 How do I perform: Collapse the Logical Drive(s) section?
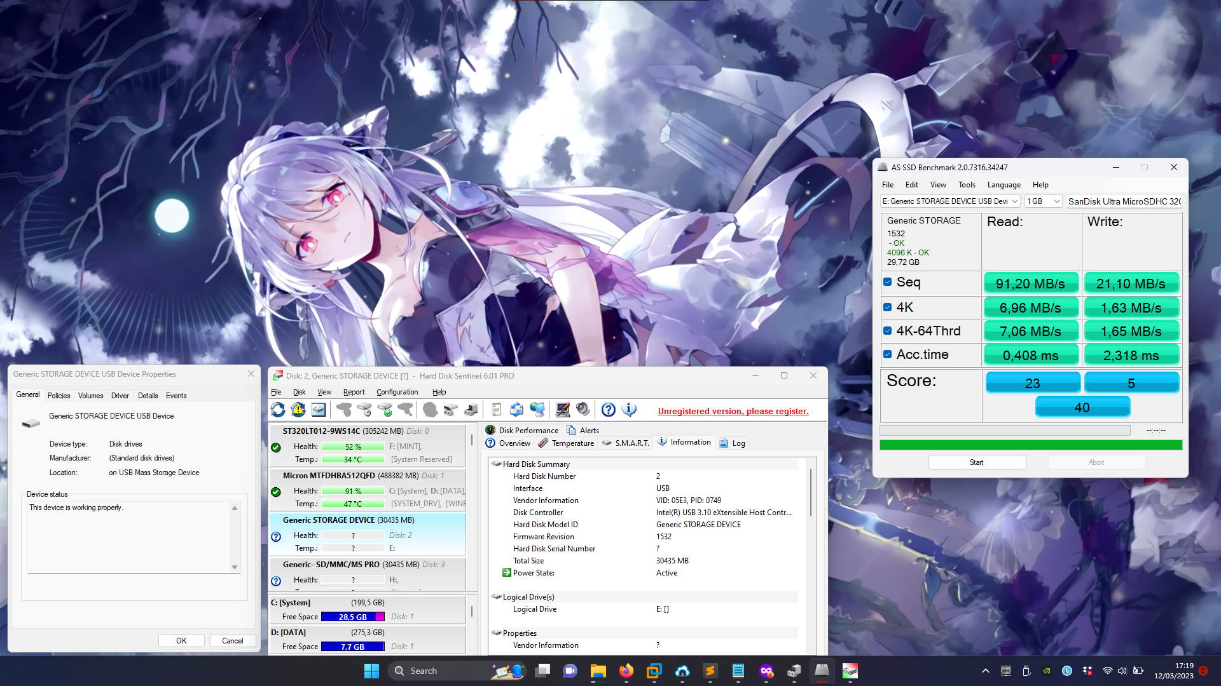coord(496,597)
